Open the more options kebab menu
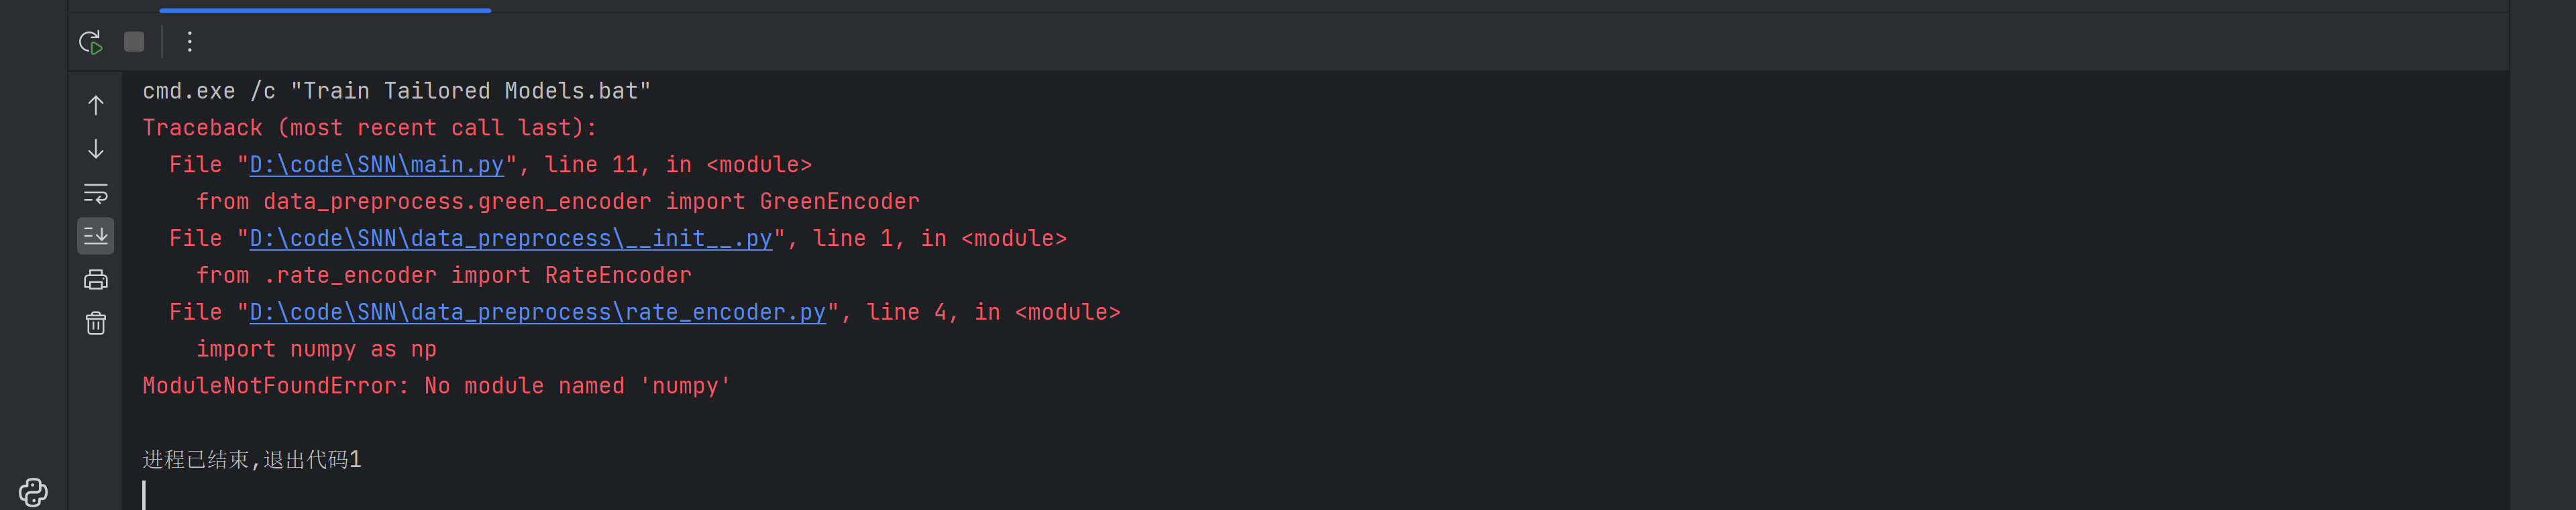 [189, 42]
